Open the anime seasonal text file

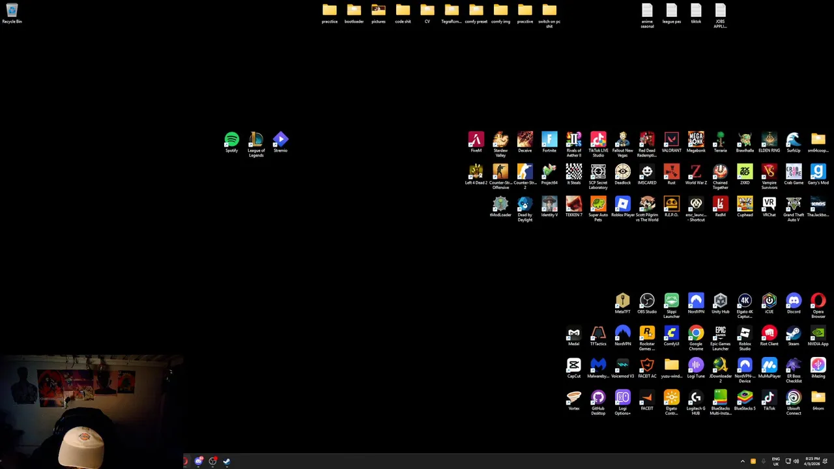[x=647, y=16]
